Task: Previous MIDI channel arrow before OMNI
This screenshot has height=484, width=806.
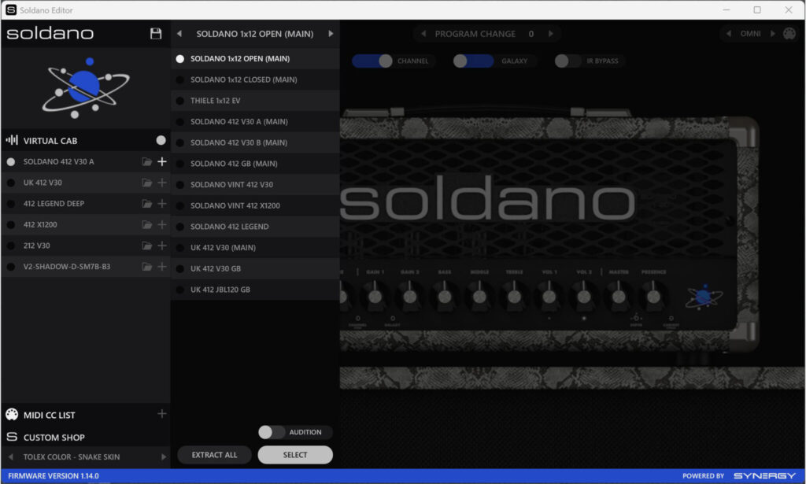Action: point(728,33)
